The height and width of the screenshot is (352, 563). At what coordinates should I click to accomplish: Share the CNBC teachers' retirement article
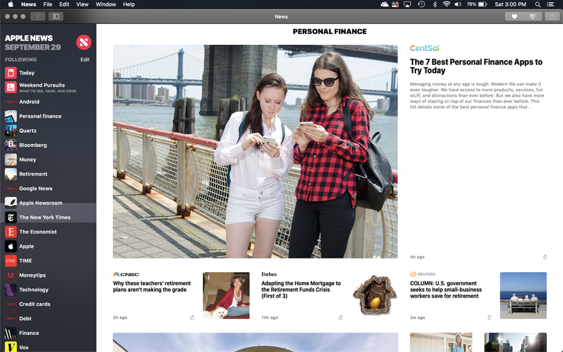(x=192, y=317)
